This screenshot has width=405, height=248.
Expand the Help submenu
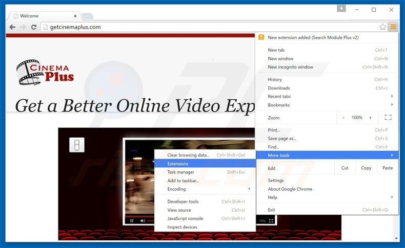(x=327, y=197)
